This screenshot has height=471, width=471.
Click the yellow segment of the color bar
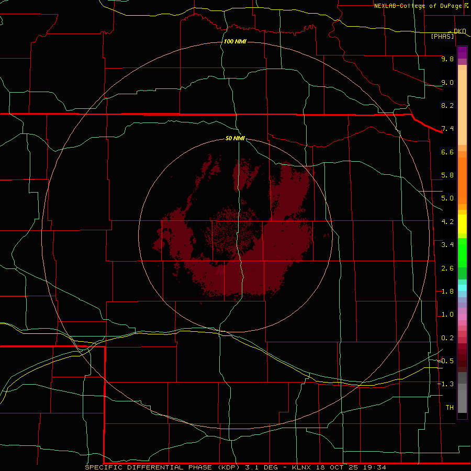click(x=462, y=224)
